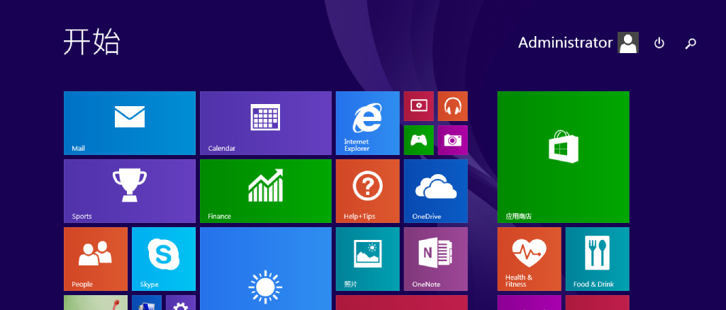Open the Mail tile
This screenshot has width=726, height=310.
point(130,123)
